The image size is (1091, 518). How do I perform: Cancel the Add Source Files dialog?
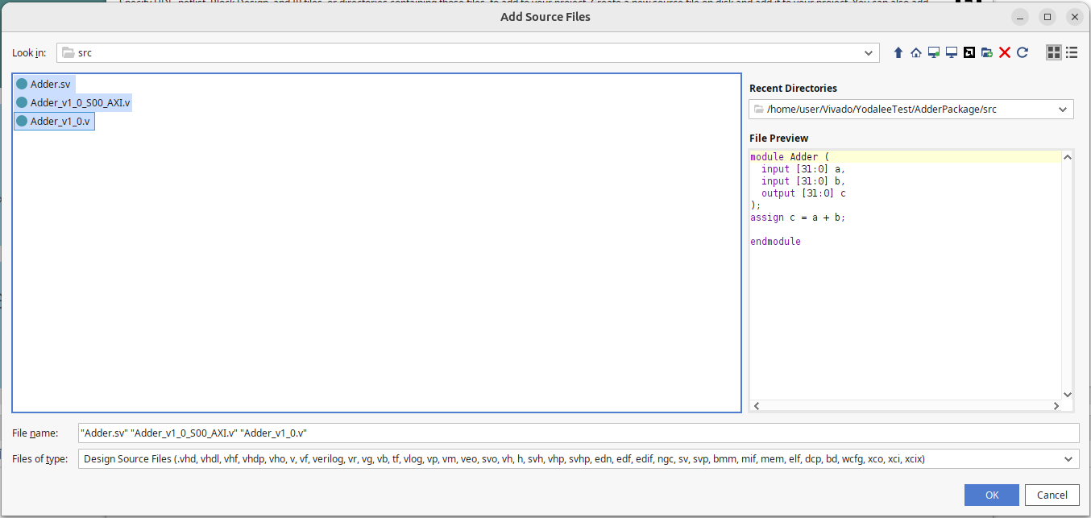pyautogui.click(x=1052, y=495)
